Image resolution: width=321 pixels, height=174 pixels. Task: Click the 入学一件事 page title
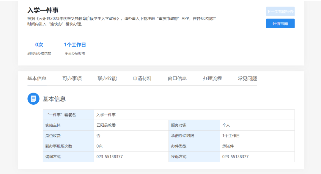[x=43, y=10]
